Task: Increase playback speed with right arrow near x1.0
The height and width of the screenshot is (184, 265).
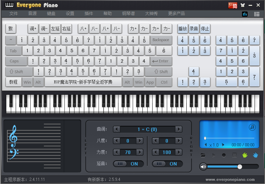Action: click(223, 145)
